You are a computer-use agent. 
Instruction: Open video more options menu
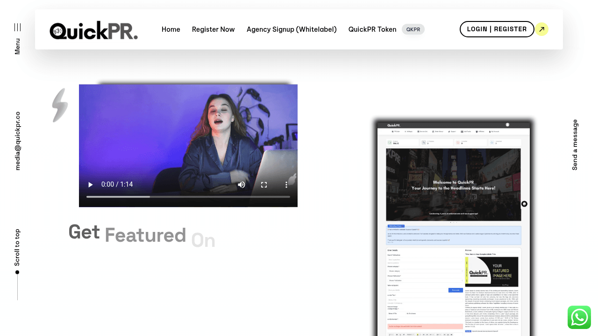point(286,184)
